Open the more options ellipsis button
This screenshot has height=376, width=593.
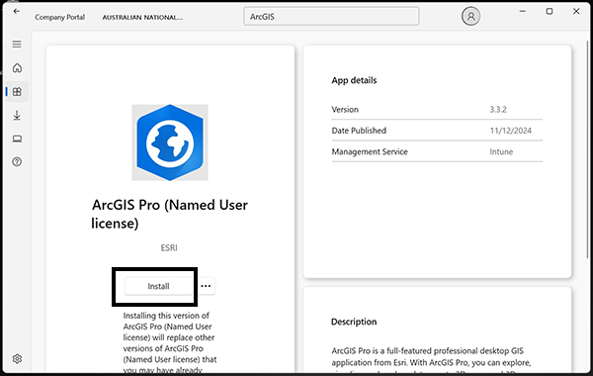(206, 286)
